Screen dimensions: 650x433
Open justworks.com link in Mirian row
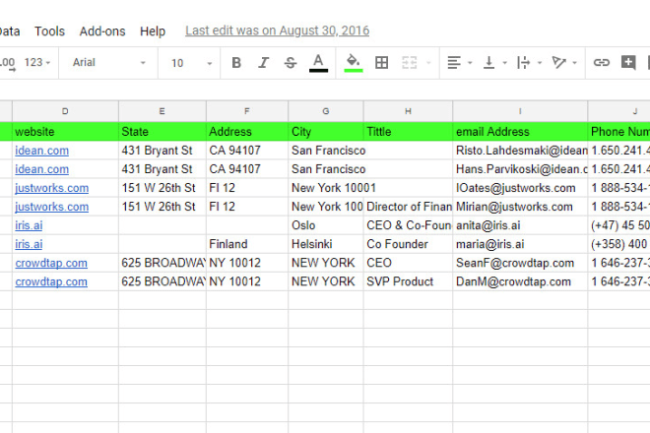[x=52, y=207]
